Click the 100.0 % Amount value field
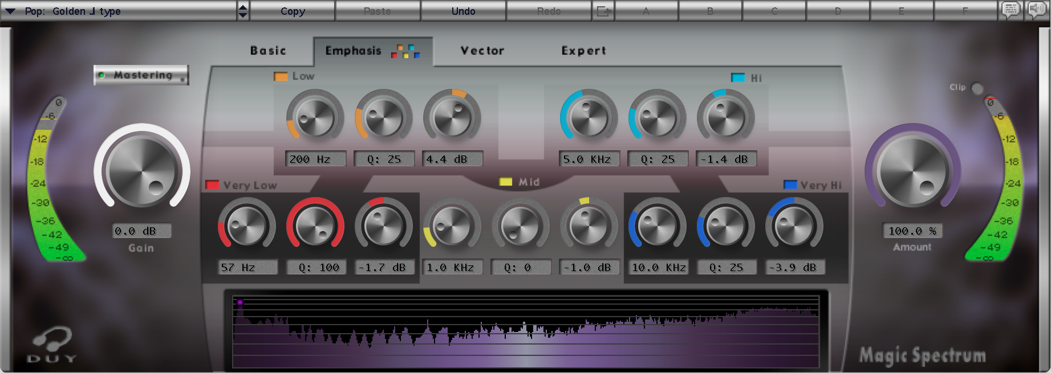 (x=912, y=231)
